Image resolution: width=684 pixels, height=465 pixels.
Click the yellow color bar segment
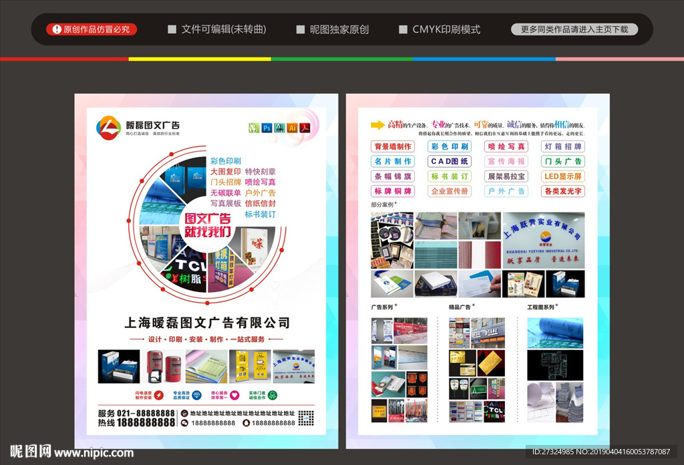tap(199, 59)
